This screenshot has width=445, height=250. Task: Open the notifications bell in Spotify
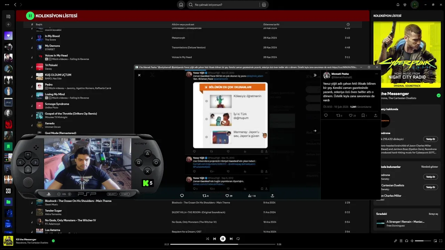tap(398, 5)
